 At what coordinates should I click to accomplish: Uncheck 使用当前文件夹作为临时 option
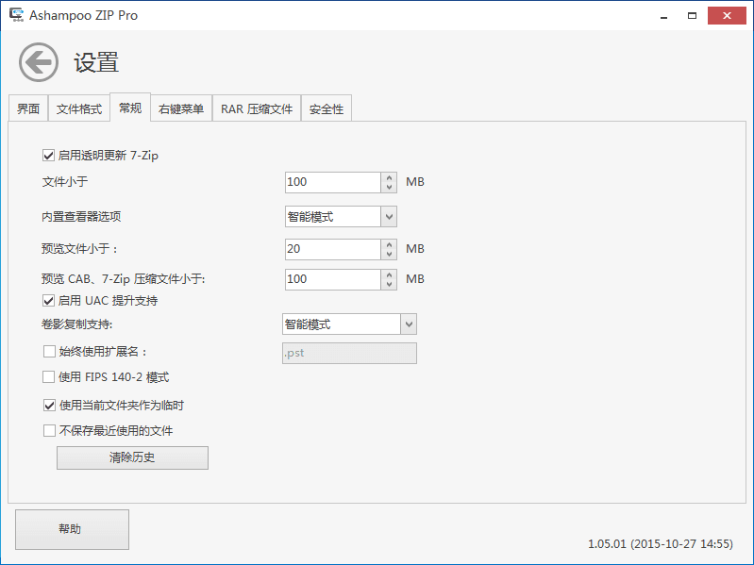[49, 406]
